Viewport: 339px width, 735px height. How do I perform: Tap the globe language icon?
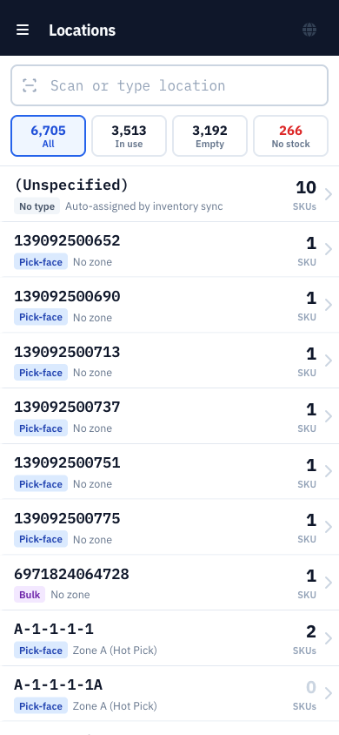(x=309, y=30)
